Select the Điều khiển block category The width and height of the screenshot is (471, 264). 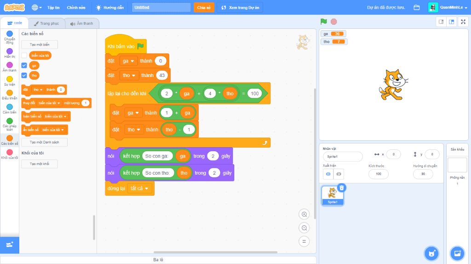point(10,94)
